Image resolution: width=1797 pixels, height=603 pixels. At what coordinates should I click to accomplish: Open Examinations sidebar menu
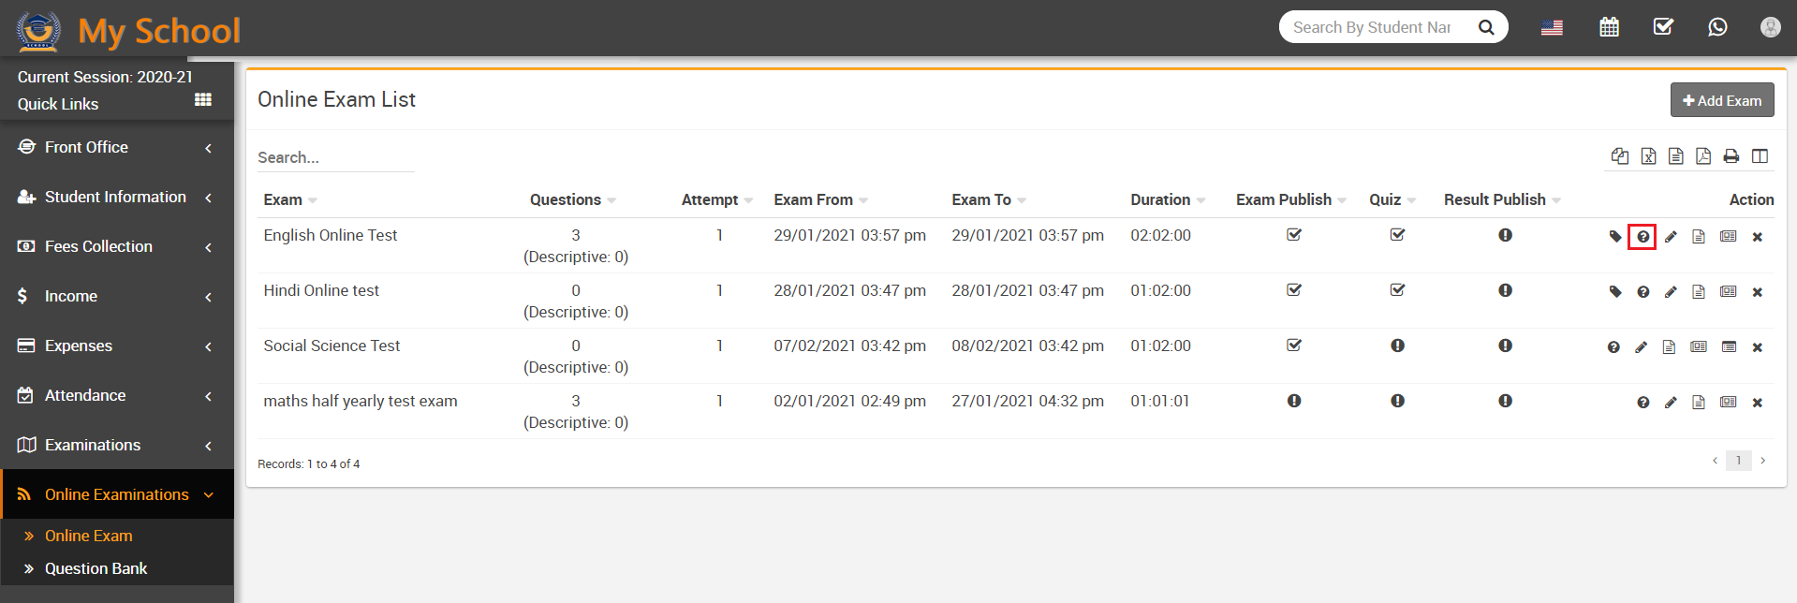[x=117, y=446]
